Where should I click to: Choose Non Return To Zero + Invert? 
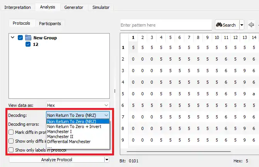[x=74, y=127]
